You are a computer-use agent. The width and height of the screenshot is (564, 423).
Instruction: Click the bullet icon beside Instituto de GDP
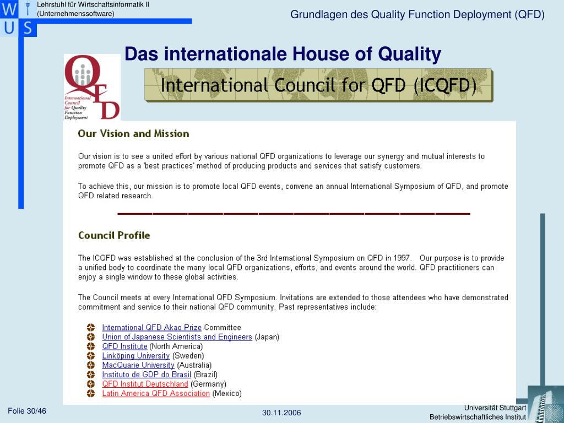click(91, 375)
